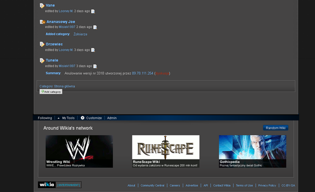The image size is (315, 192).
Task: Click the edit icon beside Drzewiec
Action: (42, 44)
